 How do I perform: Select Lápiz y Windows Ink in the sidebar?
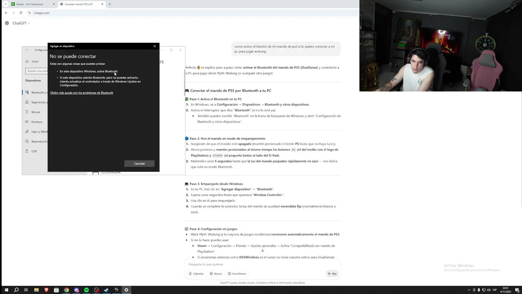tap(35, 131)
